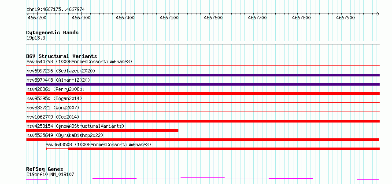The height and width of the screenshot is (184, 392).
Task: Select the 19p13.3 band label
Action: [36, 38]
